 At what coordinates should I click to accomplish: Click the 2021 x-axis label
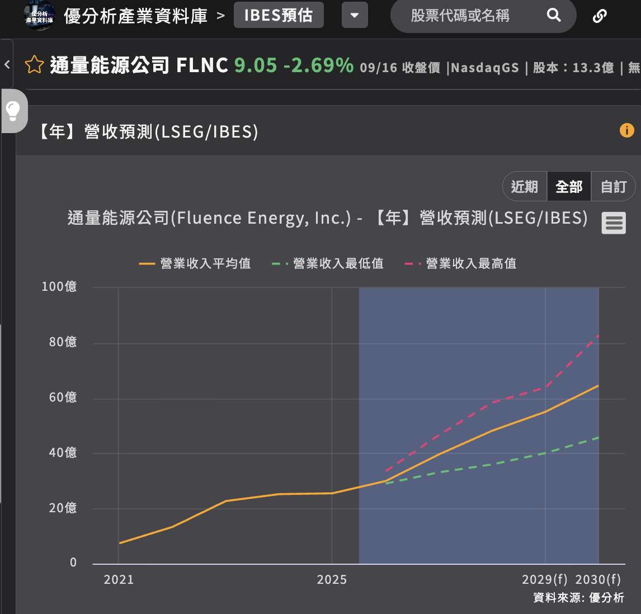tap(119, 579)
